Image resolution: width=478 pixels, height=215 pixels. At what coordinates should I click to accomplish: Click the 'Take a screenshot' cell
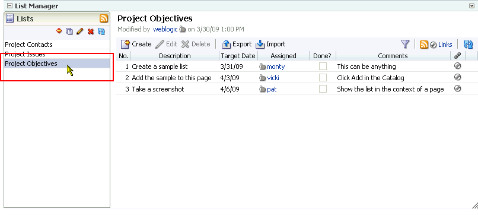[158, 89]
